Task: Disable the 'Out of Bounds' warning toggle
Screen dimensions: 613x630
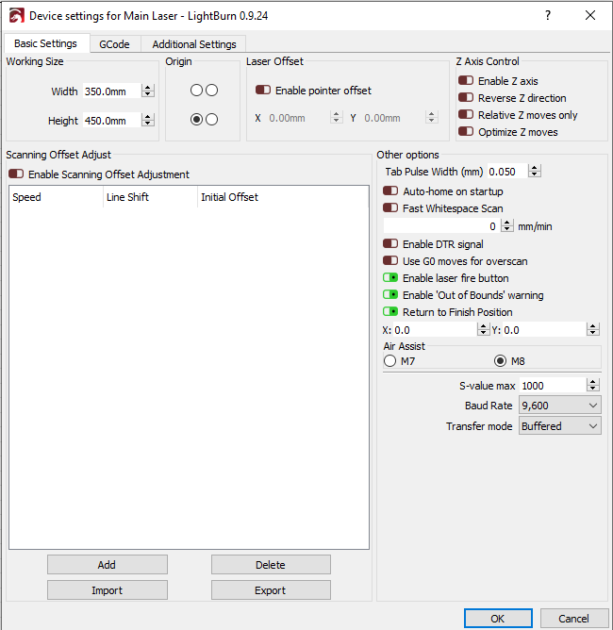Action: pos(390,295)
